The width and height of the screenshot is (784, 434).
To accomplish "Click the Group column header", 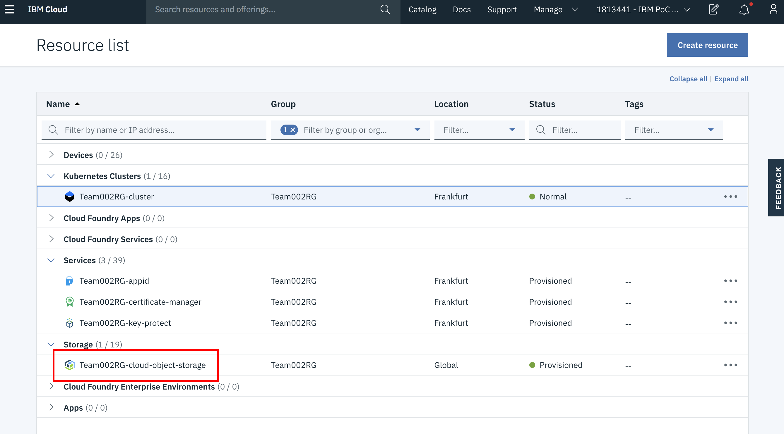I will click(283, 104).
